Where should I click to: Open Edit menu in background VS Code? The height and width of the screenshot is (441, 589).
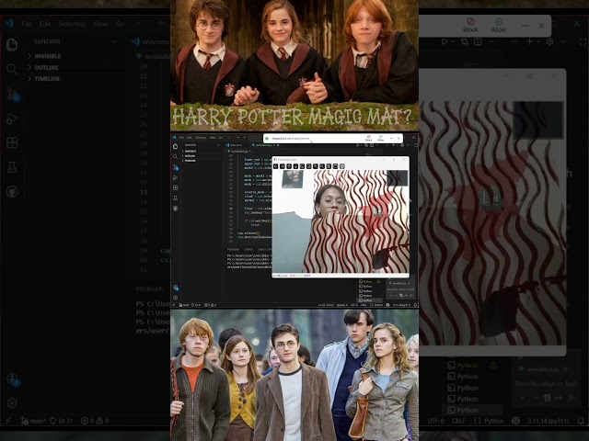[45, 24]
